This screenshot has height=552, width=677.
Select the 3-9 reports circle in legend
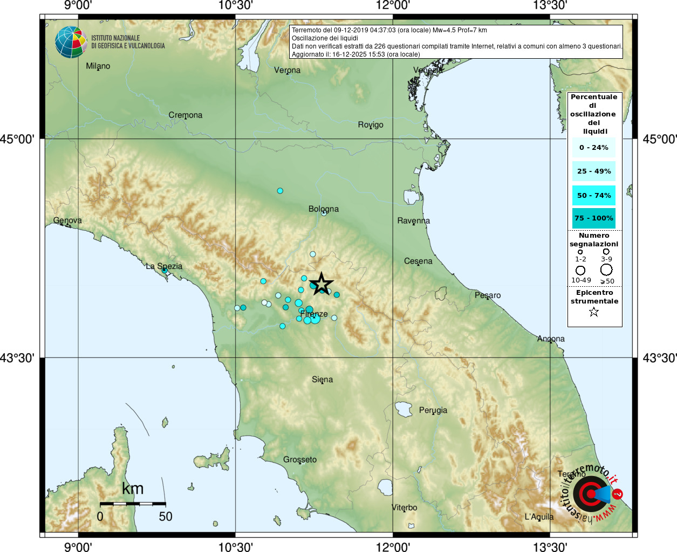pyautogui.click(x=606, y=251)
